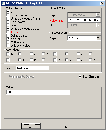Check the Block Alarm option
Image resolution: width=106 pixels, height=130 pixels.
(x=8, y=22)
